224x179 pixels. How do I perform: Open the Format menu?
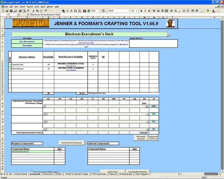pos(30,6)
